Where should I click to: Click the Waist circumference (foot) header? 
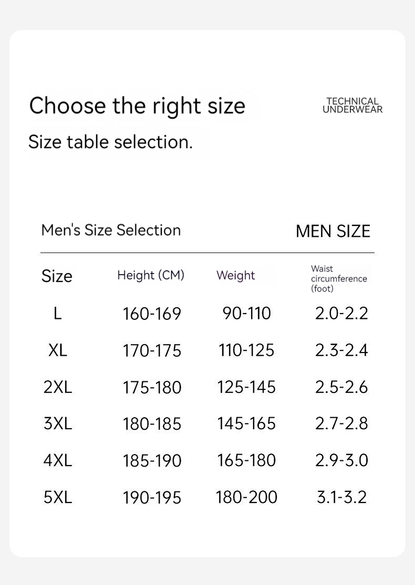click(x=339, y=278)
